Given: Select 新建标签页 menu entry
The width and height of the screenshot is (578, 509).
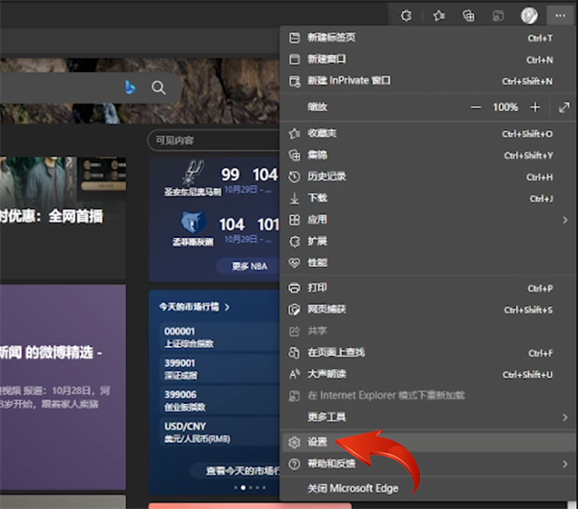Looking at the screenshot, I should pyautogui.click(x=428, y=38).
